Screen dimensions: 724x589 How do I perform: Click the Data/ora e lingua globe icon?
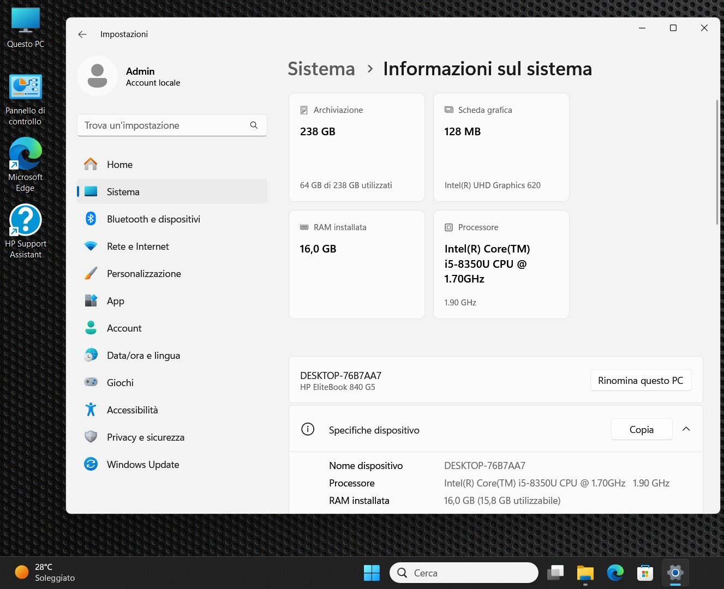click(x=91, y=355)
